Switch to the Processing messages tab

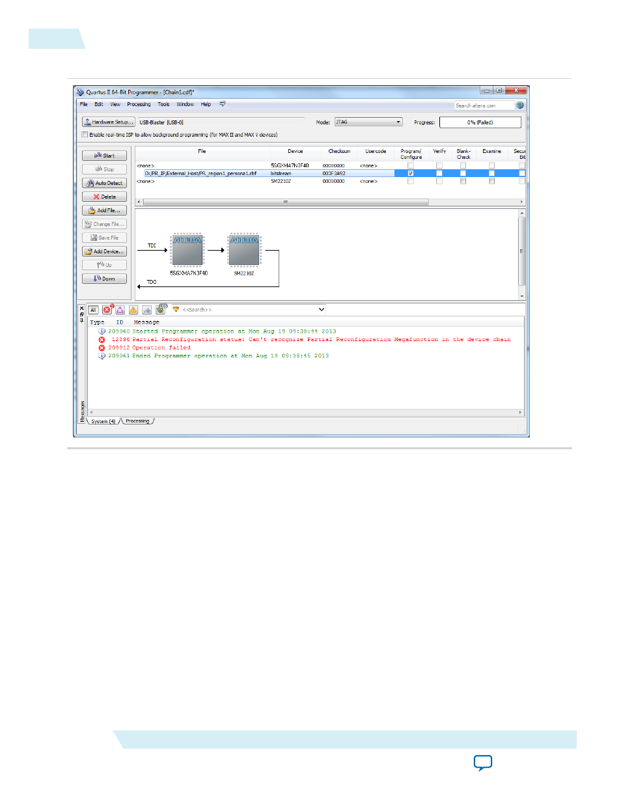[x=137, y=421]
